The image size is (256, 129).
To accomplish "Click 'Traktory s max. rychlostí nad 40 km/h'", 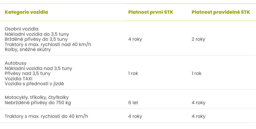I will [x=48, y=44].
